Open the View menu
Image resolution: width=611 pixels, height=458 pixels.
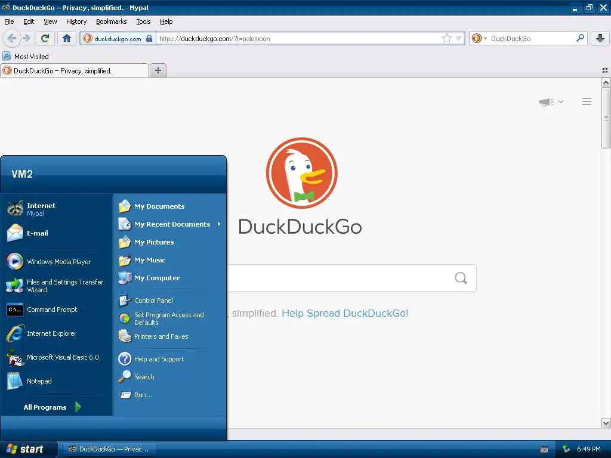pyautogui.click(x=50, y=21)
